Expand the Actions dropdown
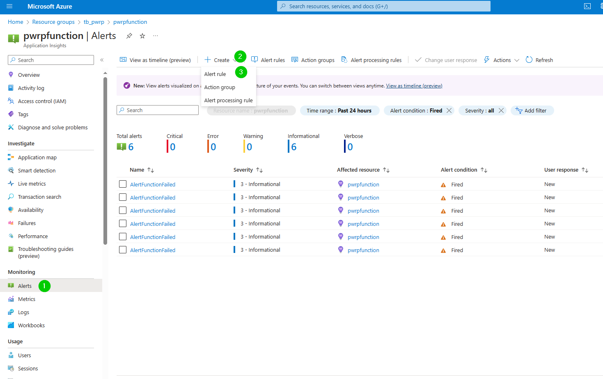This screenshot has width=603, height=379. [x=502, y=60]
